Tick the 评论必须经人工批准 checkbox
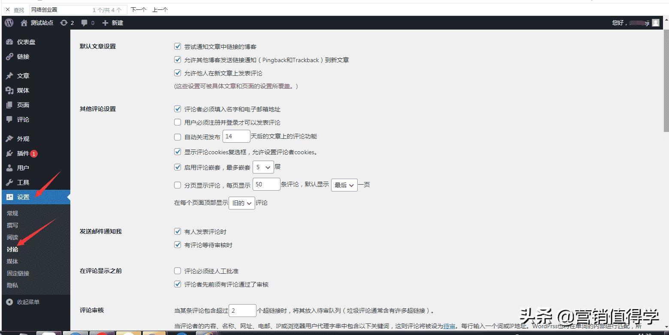Viewport: 669px width, 335px height. coord(178,271)
